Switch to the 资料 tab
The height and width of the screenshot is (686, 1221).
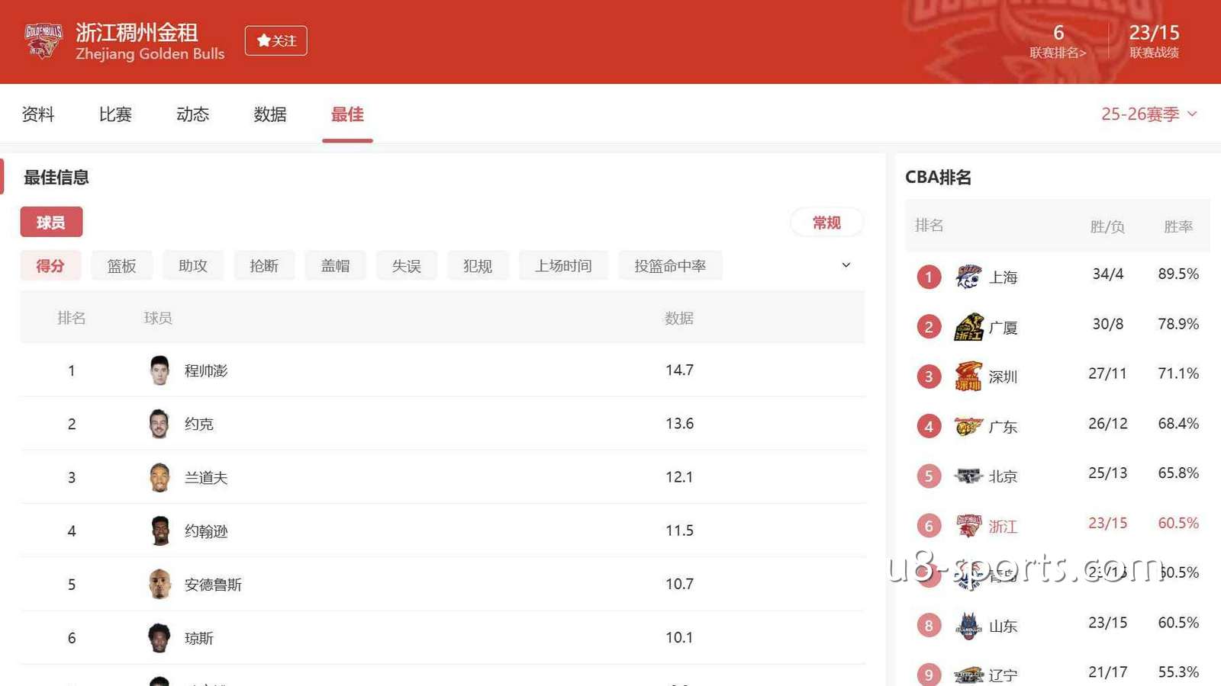coord(38,114)
